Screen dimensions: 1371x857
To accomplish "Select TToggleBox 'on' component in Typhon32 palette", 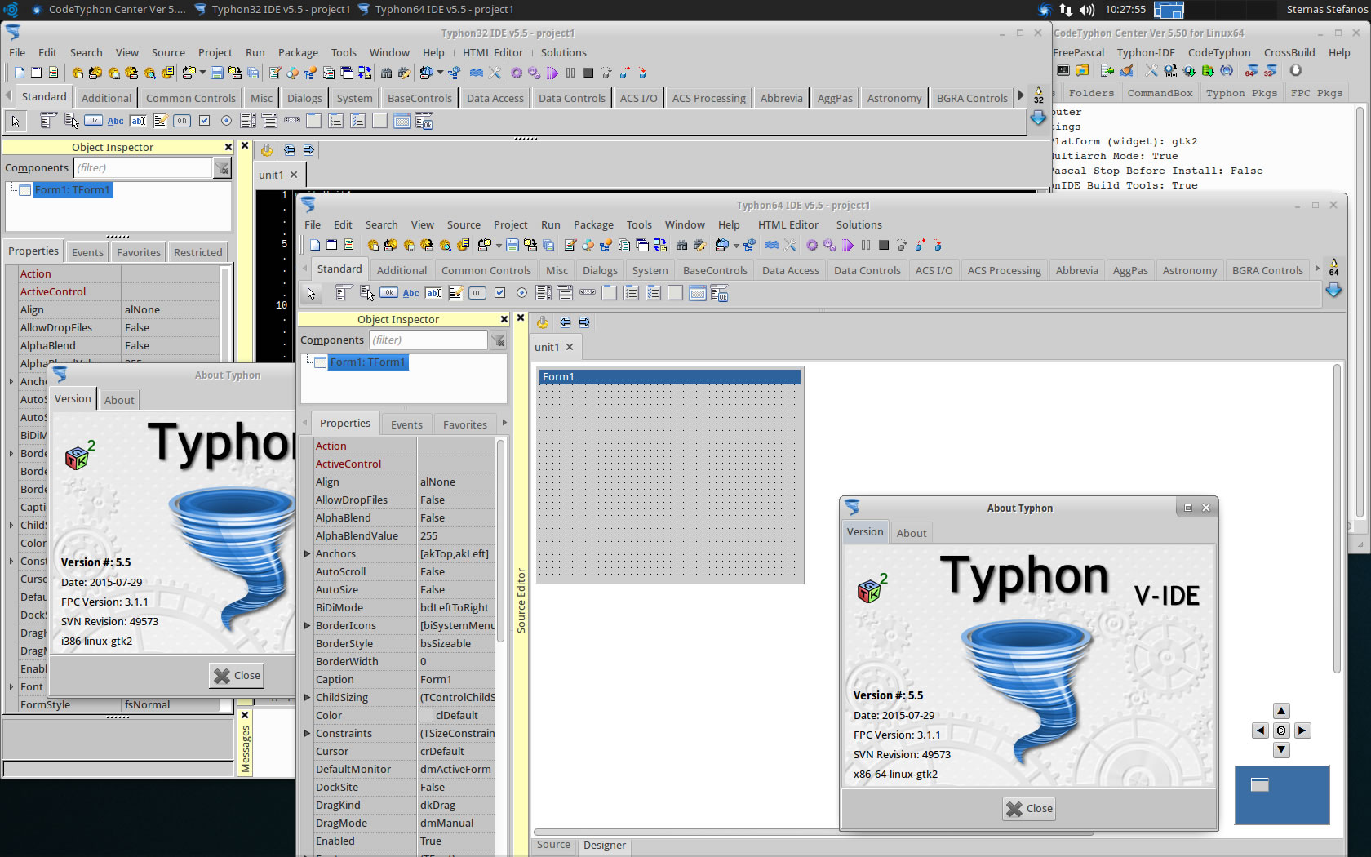I will 182,121.
